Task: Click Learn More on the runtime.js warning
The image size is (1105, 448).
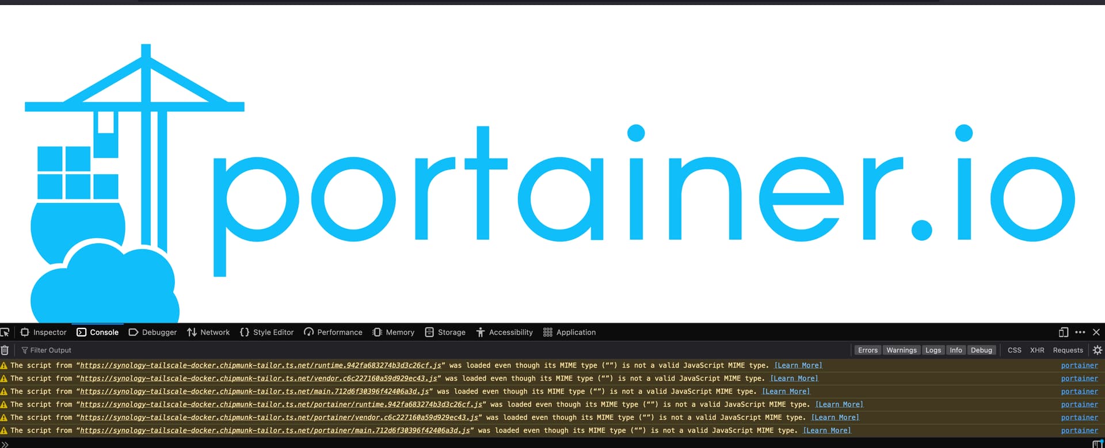Action: pos(798,365)
